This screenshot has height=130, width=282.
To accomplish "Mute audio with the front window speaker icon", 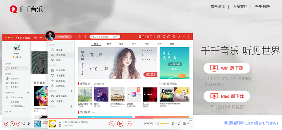I will click(157, 124).
